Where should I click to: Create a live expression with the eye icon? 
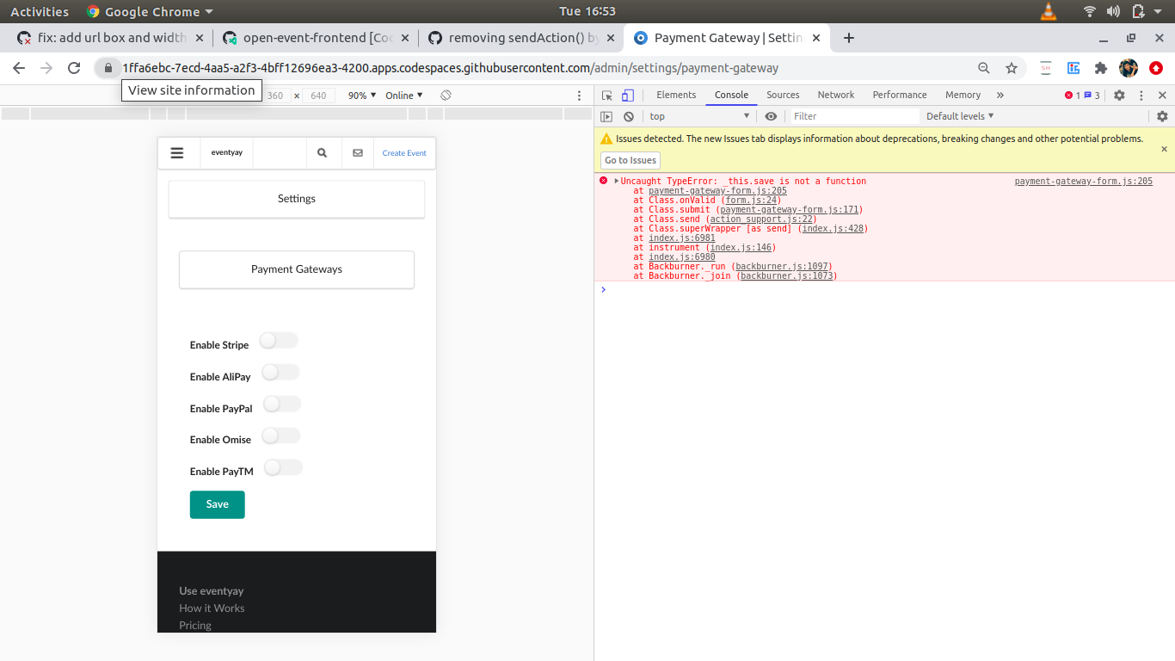click(x=771, y=115)
